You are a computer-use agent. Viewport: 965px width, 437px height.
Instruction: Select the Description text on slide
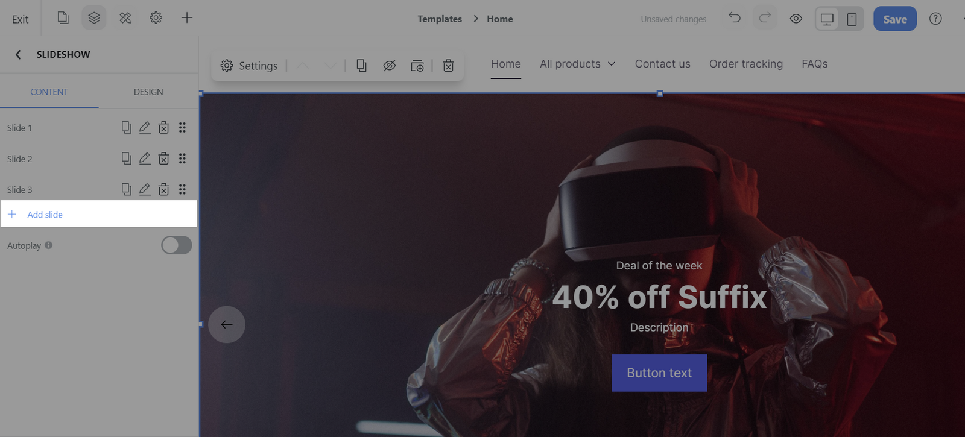click(659, 327)
